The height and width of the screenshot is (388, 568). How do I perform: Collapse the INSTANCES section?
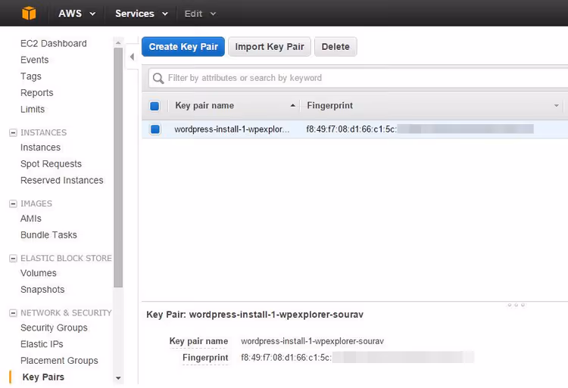pos(13,132)
